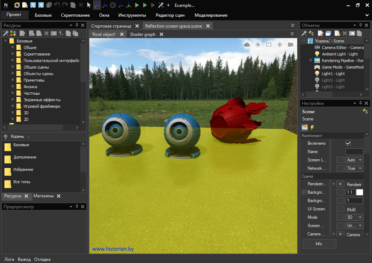Expand the Rendering Pipeline tree node

(311, 61)
